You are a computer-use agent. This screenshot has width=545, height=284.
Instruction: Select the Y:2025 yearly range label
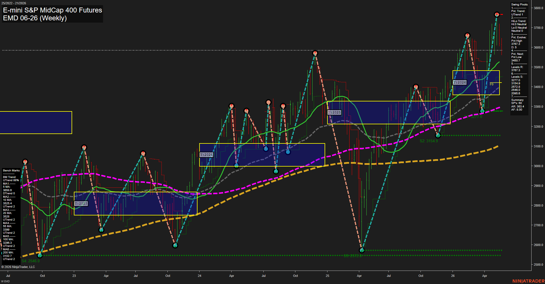click(x=334, y=112)
